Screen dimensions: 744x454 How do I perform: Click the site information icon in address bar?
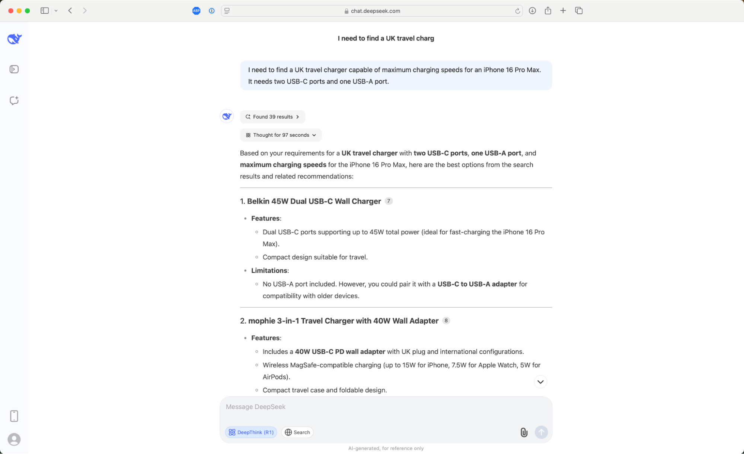346,11
